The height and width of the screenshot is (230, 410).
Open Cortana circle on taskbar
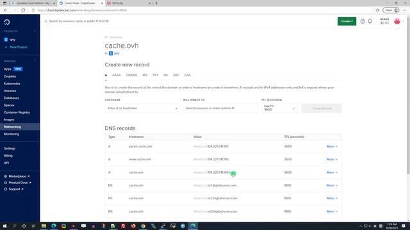click(24, 226)
